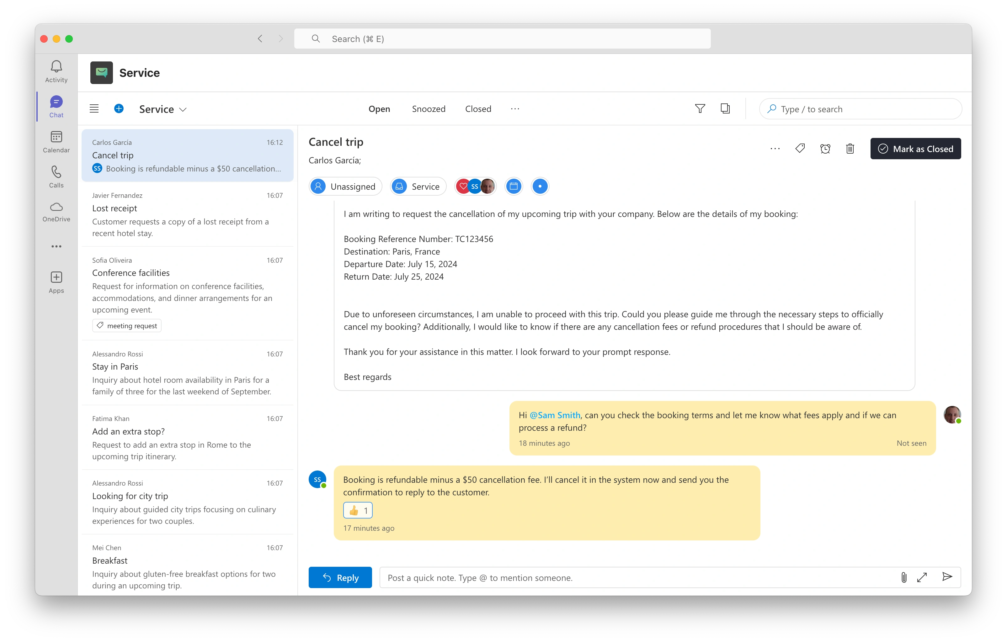Expand the Service inbox dropdown
This screenshot has height=642, width=1007.
163,109
